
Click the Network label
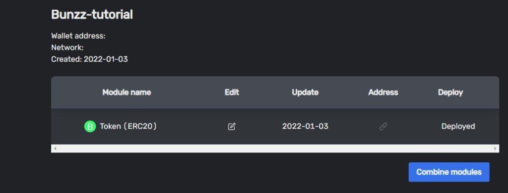pyautogui.click(x=67, y=48)
